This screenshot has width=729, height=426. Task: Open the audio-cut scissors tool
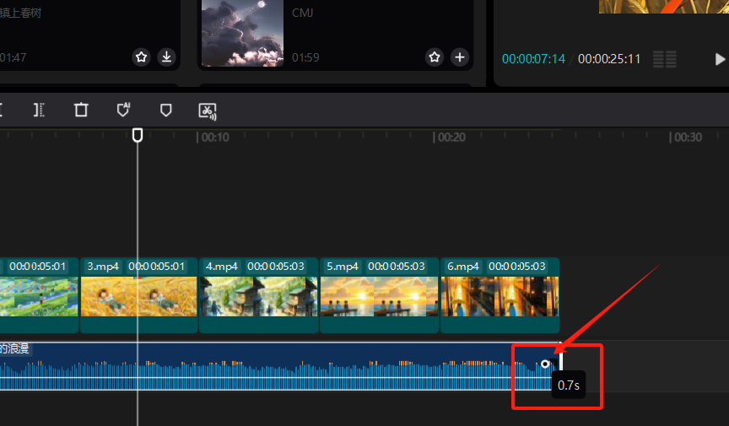click(x=208, y=111)
